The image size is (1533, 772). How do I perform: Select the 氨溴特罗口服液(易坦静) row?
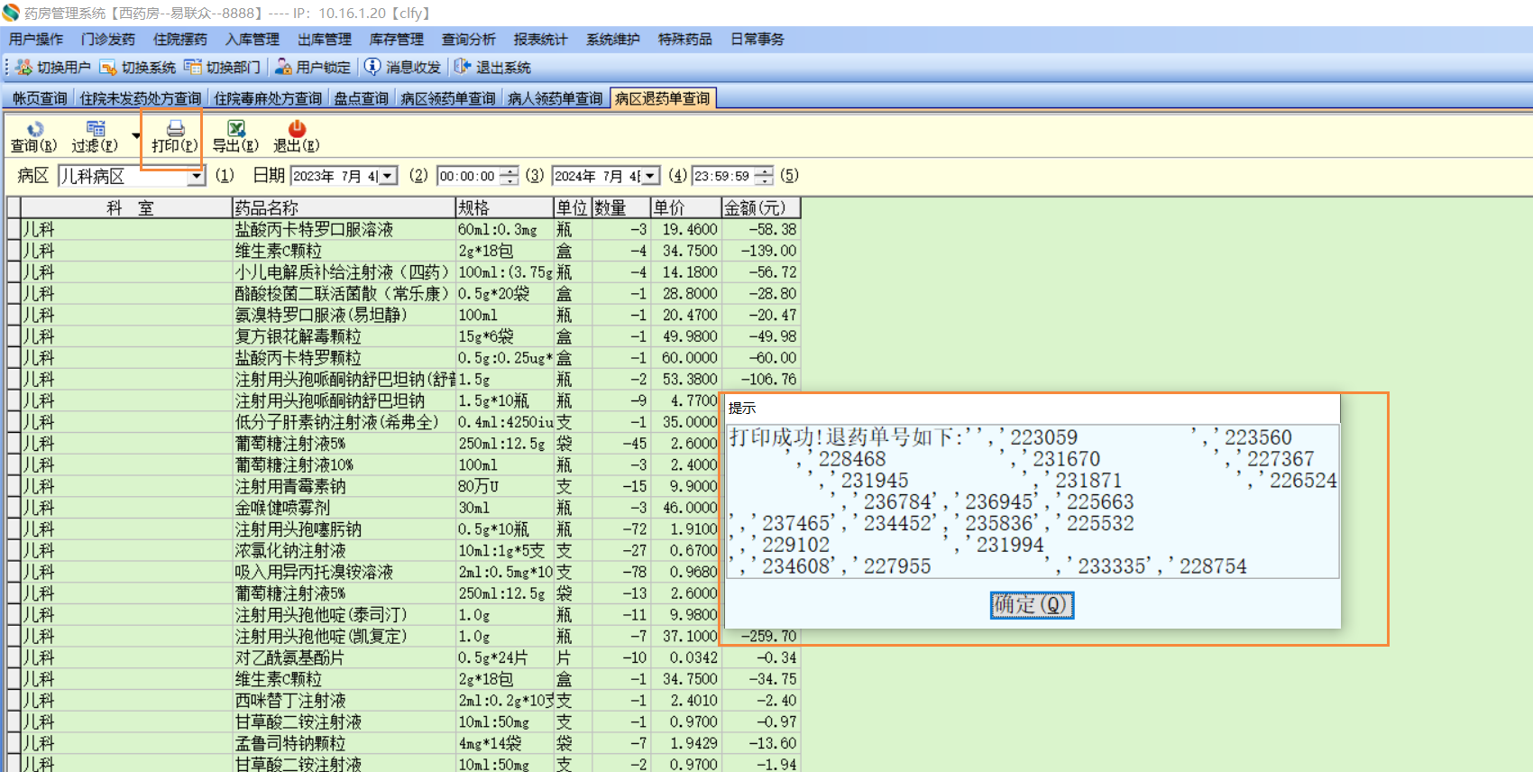[x=404, y=316]
